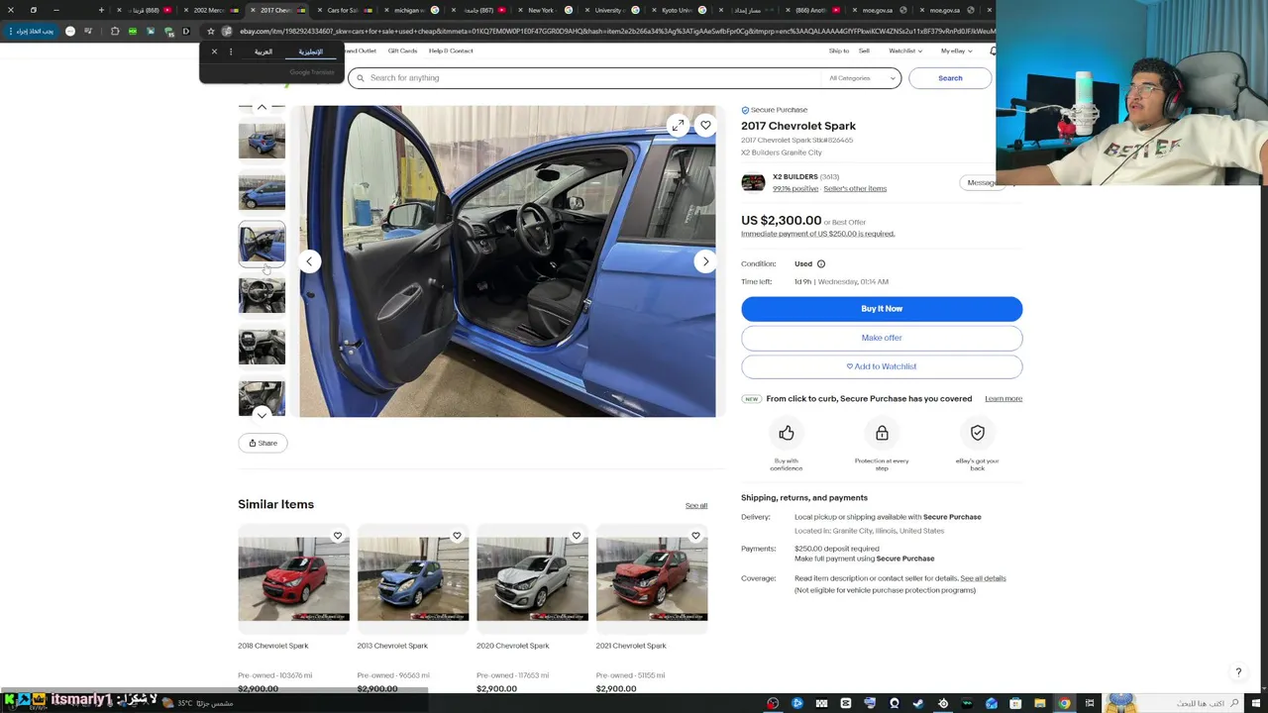The width and height of the screenshot is (1268, 713).
Task: Click Add to Watchlist button
Action: (x=882, y=366)
